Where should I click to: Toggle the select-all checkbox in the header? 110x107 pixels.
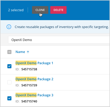point(9,52)
